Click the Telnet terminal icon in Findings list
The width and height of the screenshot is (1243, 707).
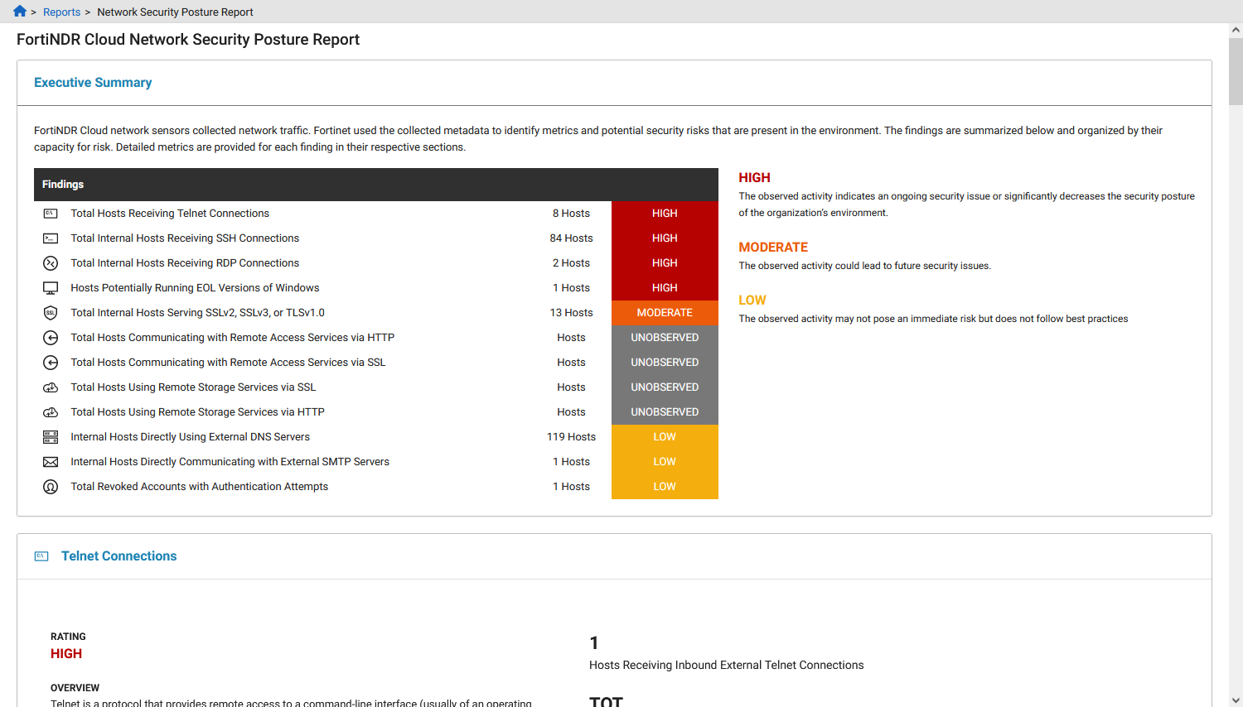[x=51, y=213]
